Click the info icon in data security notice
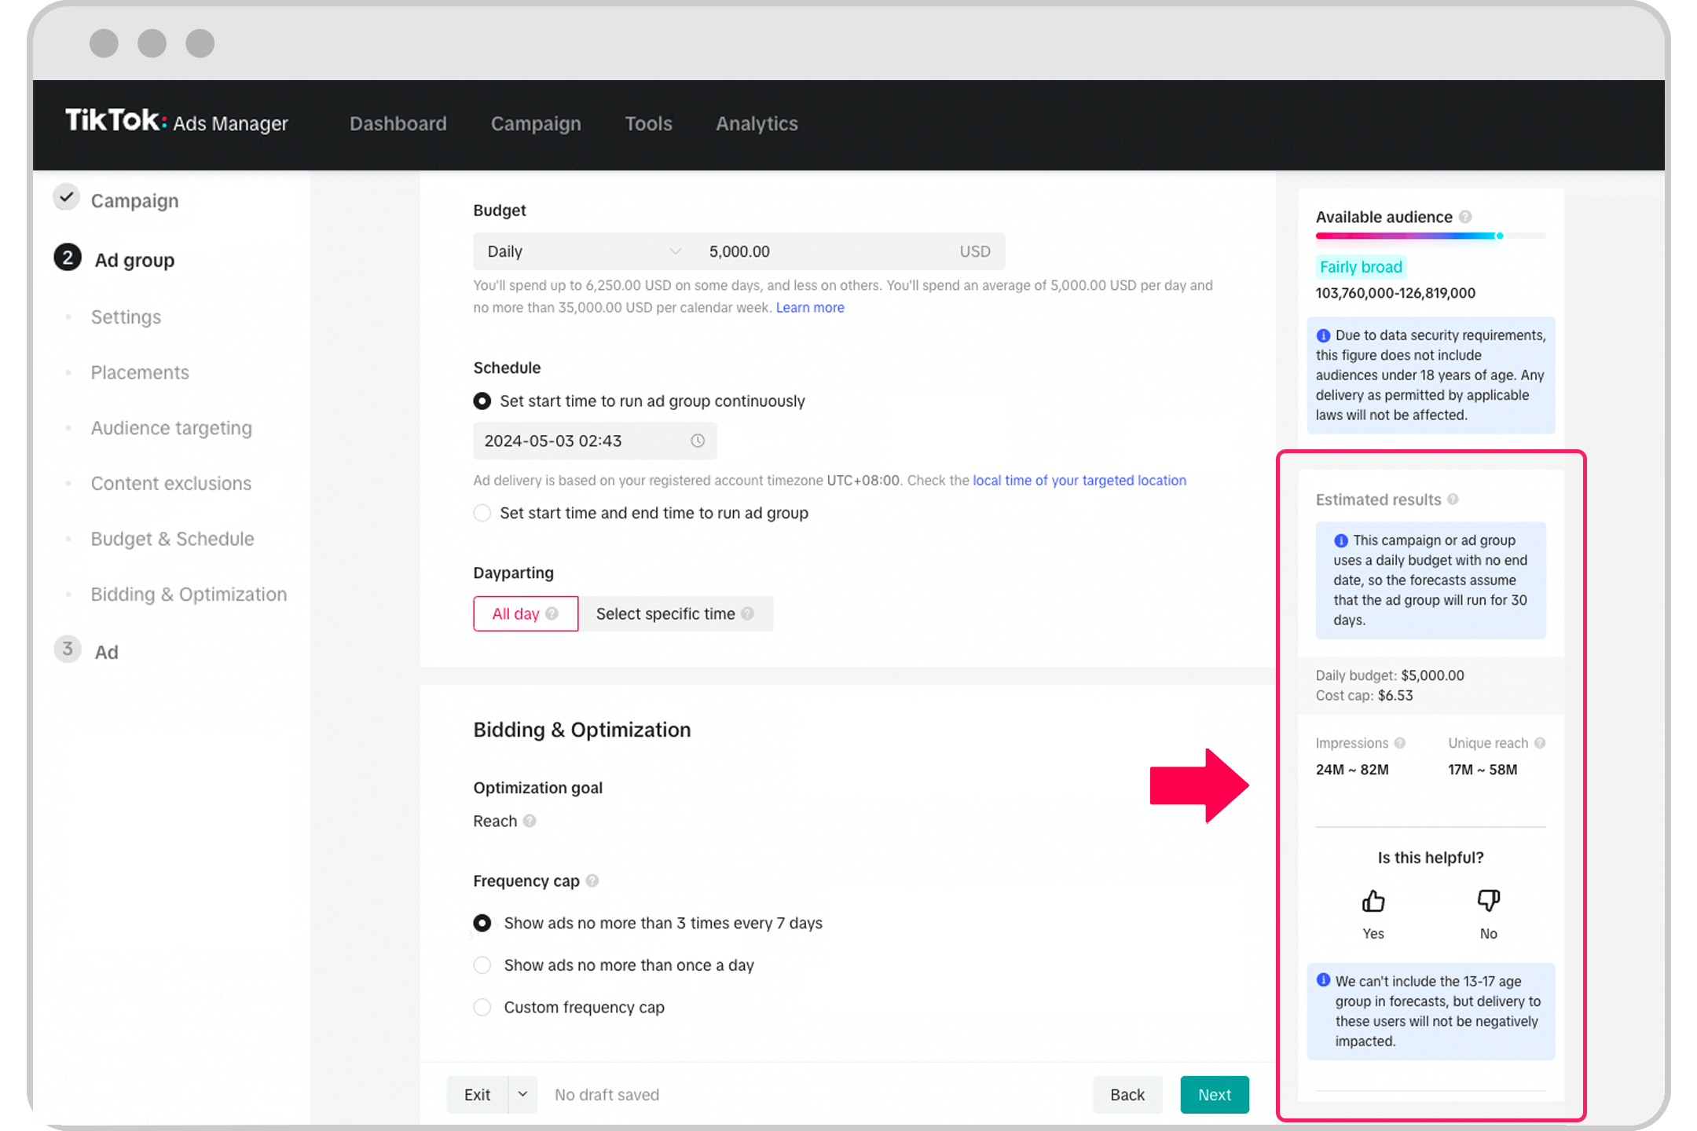 pos(1324,335)
